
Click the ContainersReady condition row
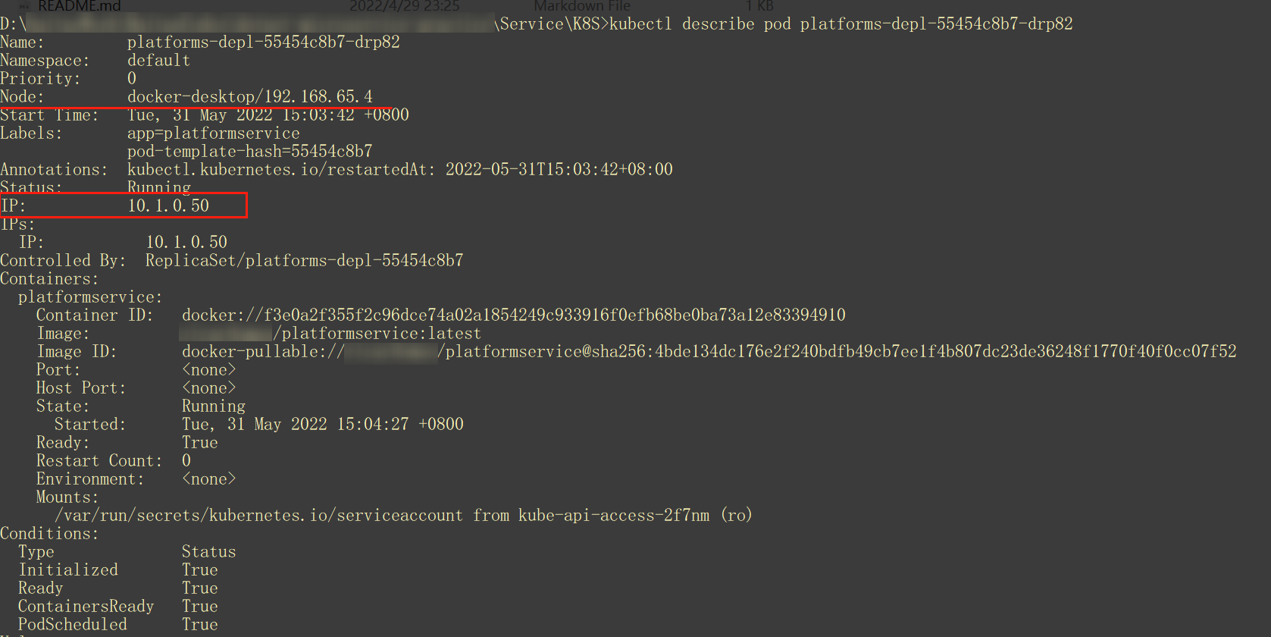coord(86,607)
